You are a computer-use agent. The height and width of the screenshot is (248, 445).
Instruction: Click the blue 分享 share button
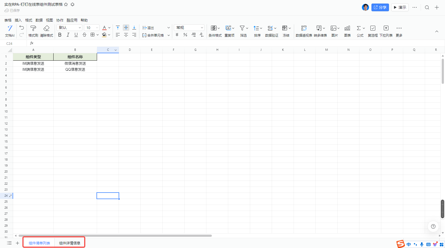[380, 7]
